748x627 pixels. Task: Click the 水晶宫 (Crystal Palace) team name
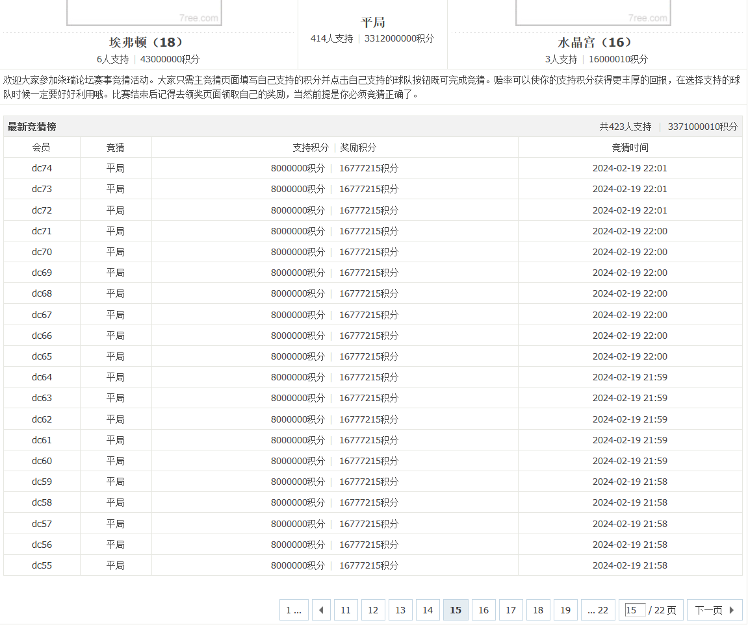(x=593, y=41)
